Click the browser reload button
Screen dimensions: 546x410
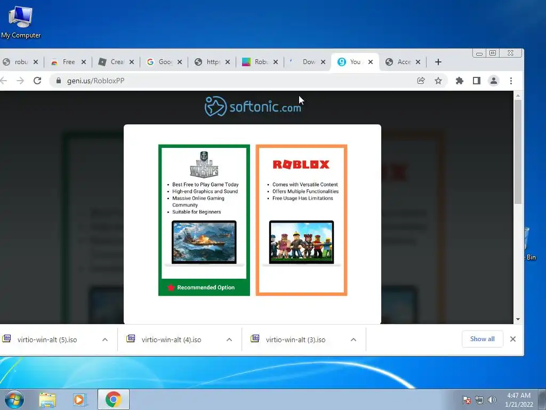click(x=37, y=81)
